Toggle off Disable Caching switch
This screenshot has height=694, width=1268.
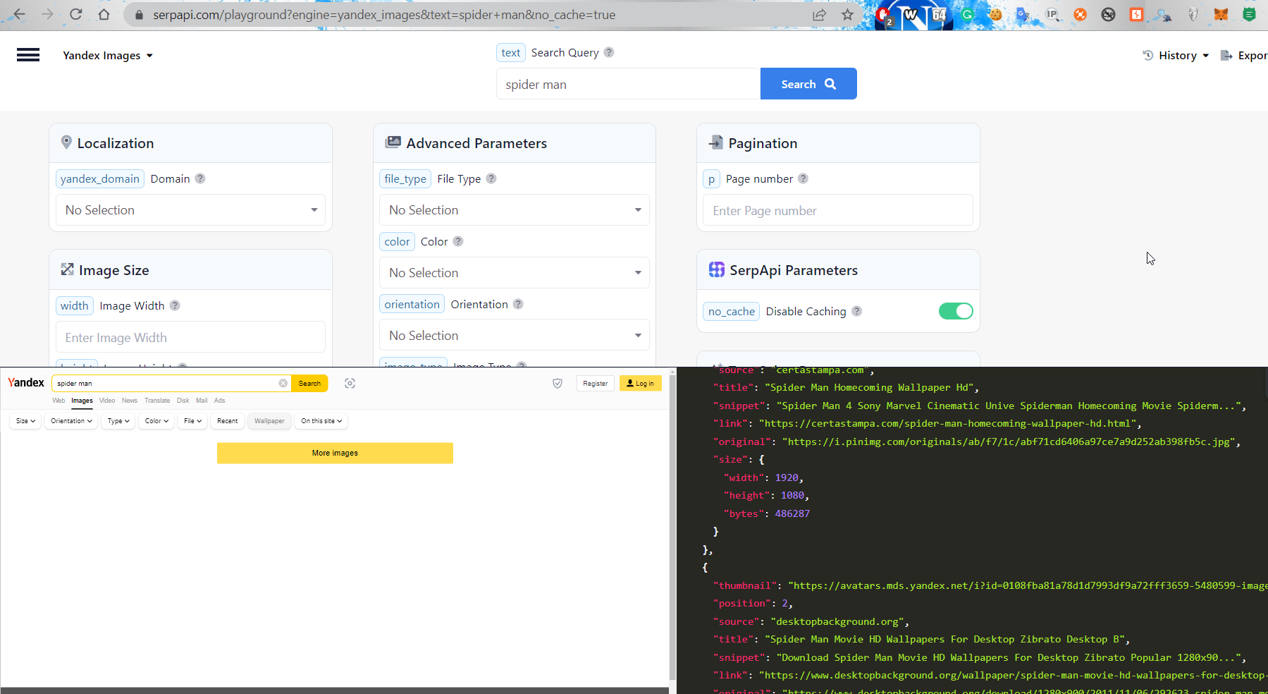coord(956,311)
